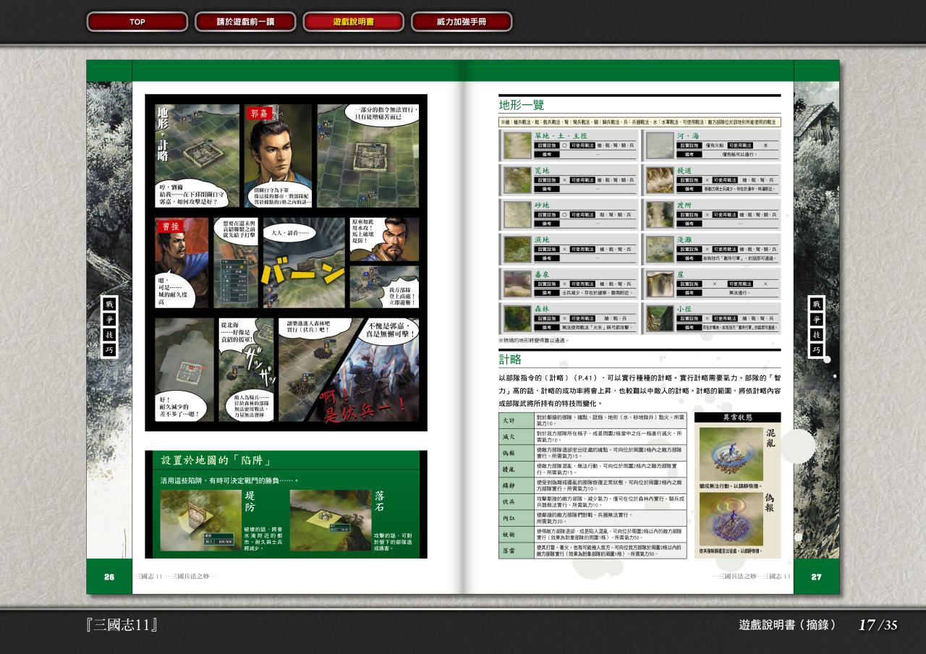Click the 曹操 red name label
The width and height of the screenshot is (926, 654).
(x=169, y=226)
